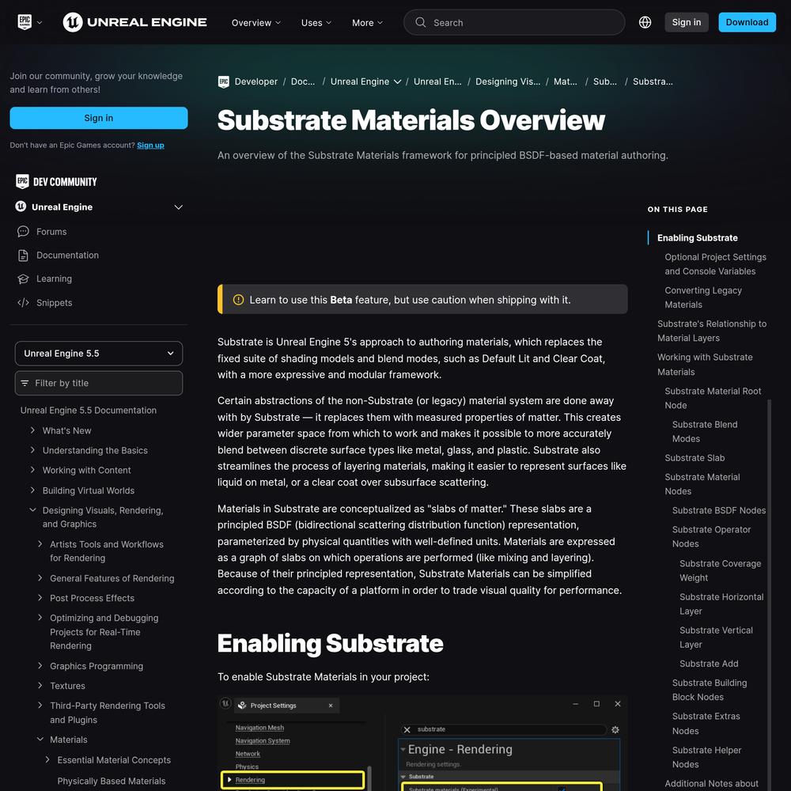Click the Learning graduation cap icon

[x=23, y=279]
